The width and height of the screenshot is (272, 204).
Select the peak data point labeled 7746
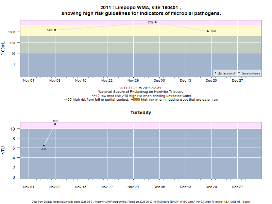coord(156,22)
